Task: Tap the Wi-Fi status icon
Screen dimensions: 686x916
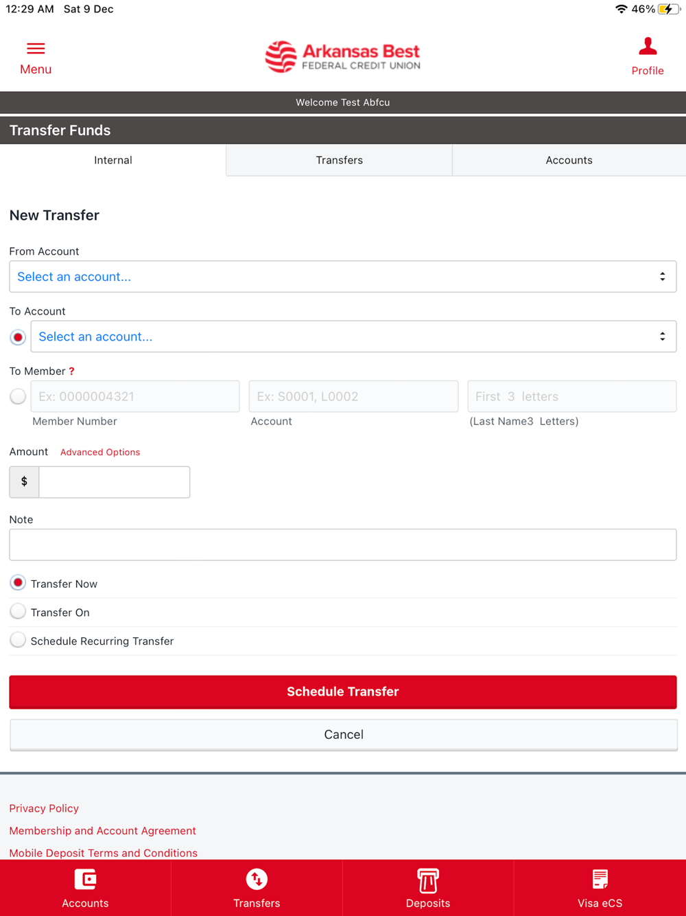Action: point(621,9)
